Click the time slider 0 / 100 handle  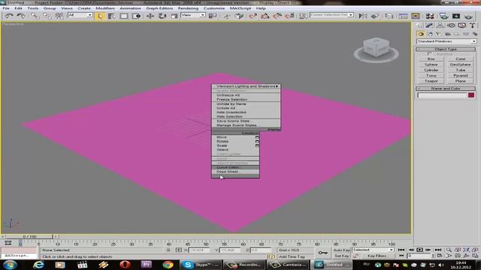point(29,237)
